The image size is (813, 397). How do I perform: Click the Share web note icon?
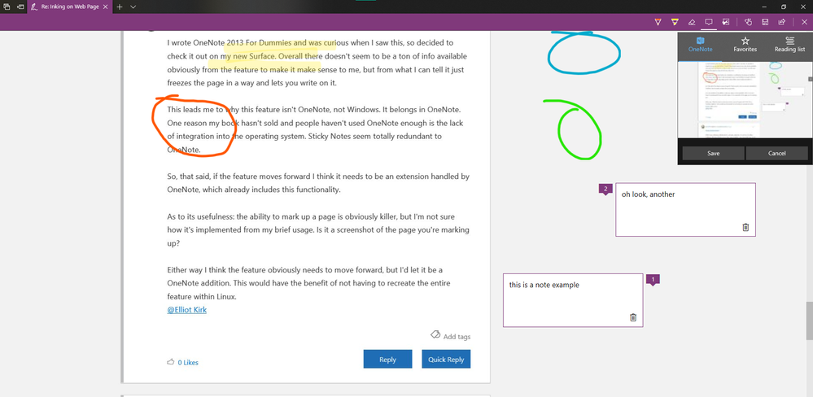pyautogui.click(x=782, y=22)
